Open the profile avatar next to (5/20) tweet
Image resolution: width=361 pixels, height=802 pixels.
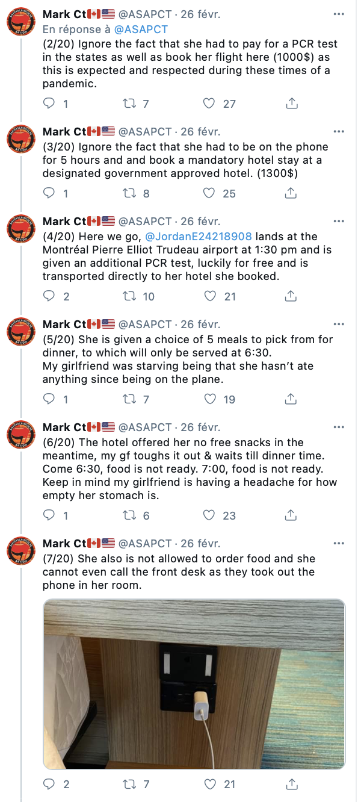coord(20,333)
